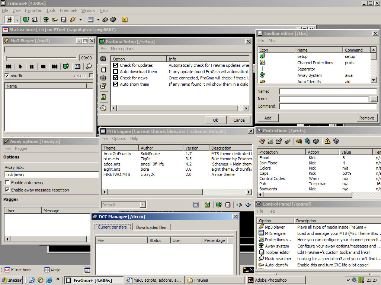Open the Tools menu in main menu bar
The width and height of the screenshot is (381, 285).
[51, 10]
